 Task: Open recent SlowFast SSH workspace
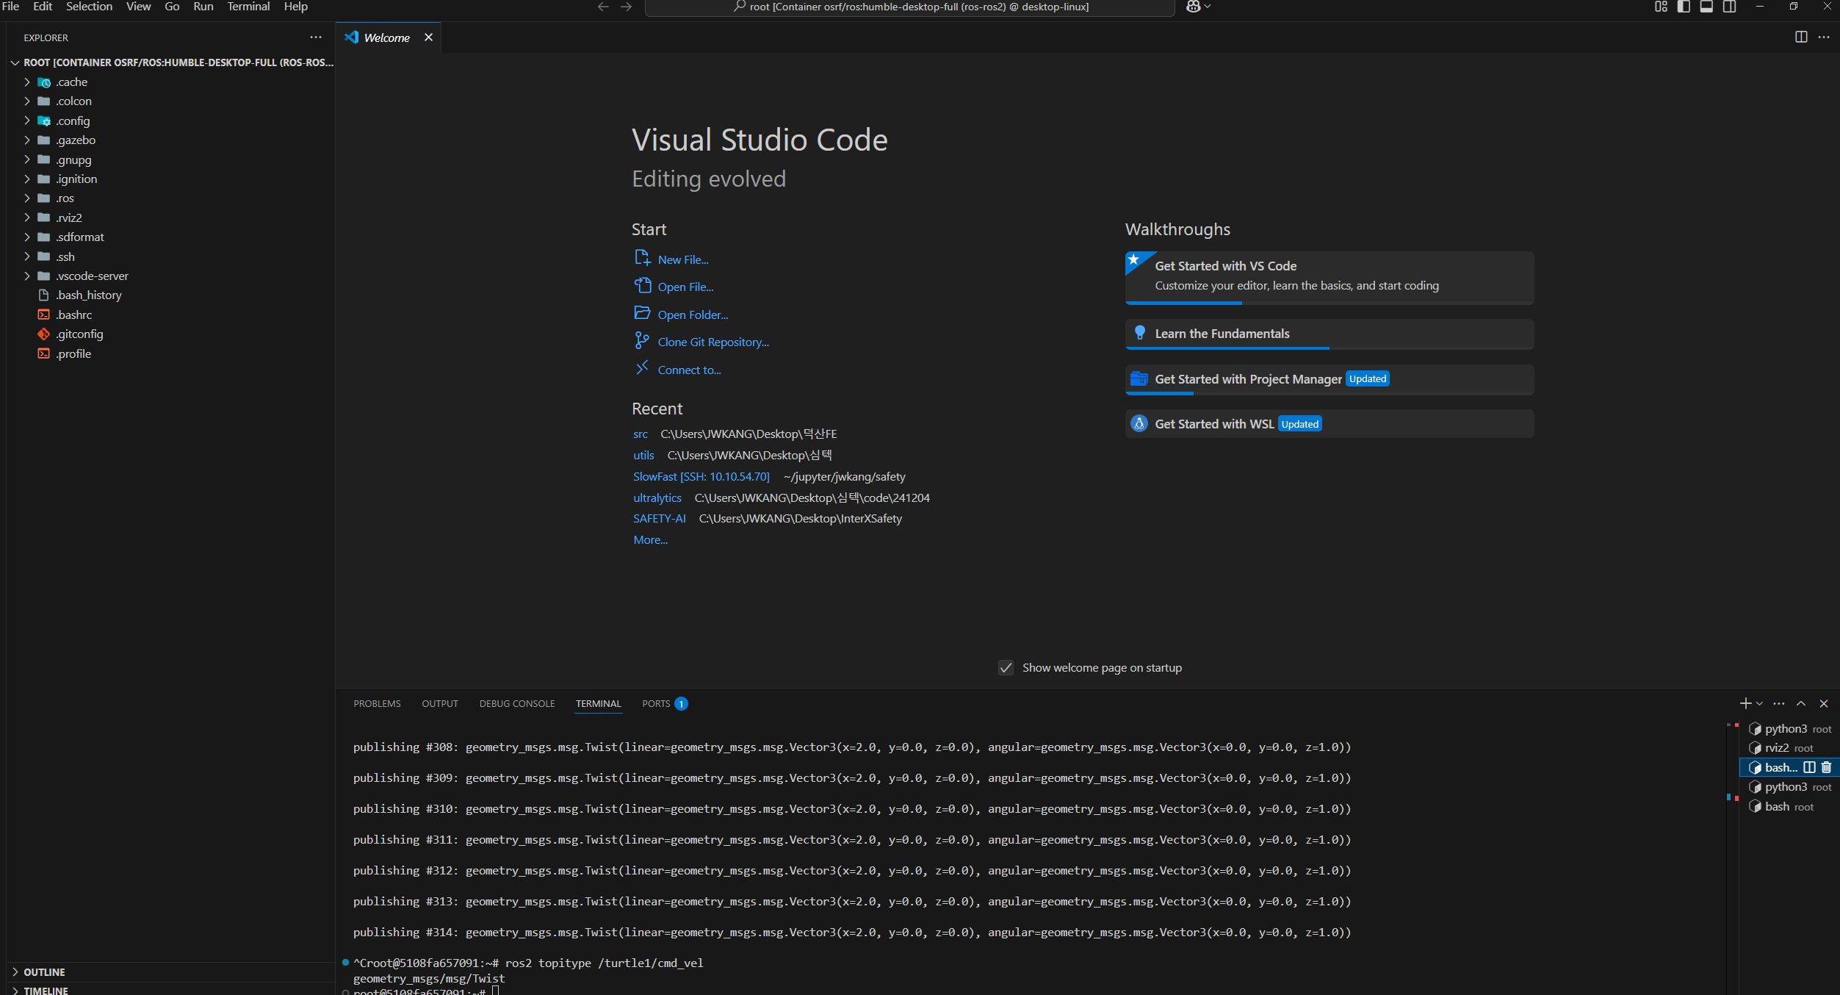tap(701, 477)
